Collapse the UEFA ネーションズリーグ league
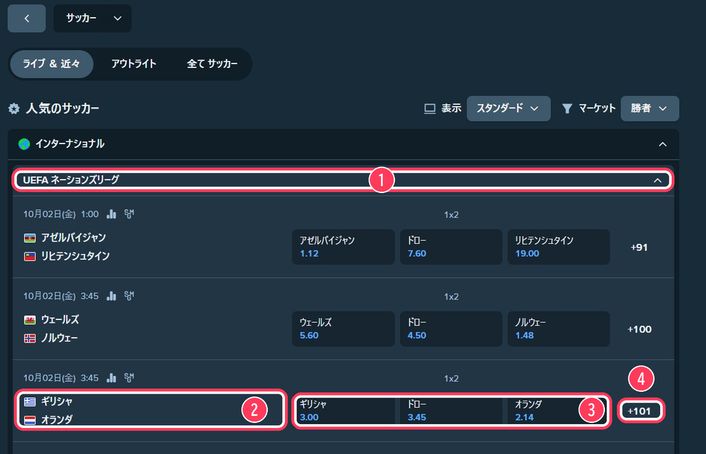 click(x=658, y=180)
